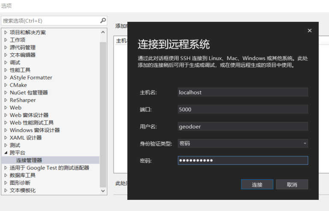Viewport: 329px width, 211px height.
Task: Select ReSharper in options tree
Action: pos(23,100)
